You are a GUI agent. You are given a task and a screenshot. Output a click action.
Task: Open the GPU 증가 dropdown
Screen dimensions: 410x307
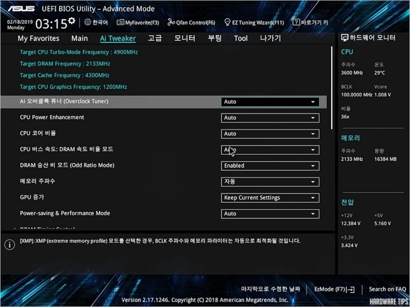point(270,197)
